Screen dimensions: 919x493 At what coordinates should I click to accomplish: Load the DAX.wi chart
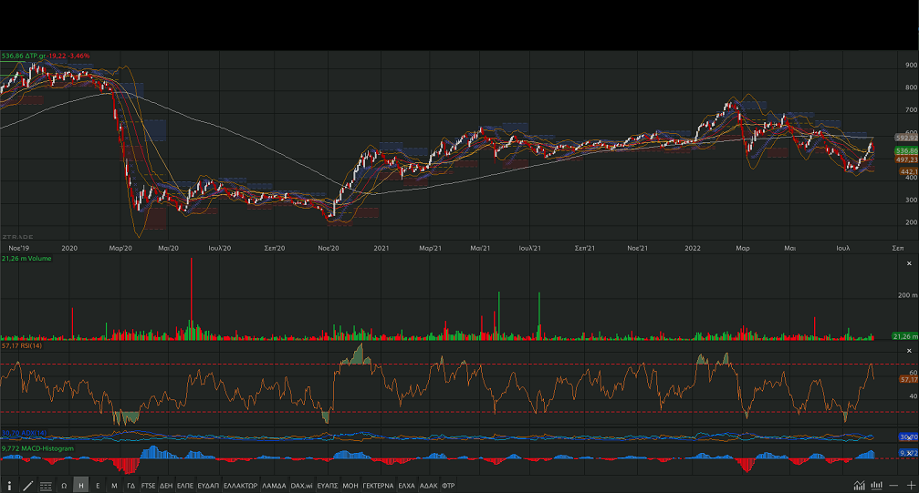tap(301, 486)
